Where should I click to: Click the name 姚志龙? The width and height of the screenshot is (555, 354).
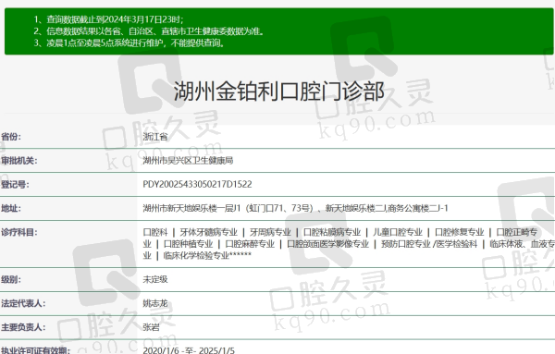point(155,303)
